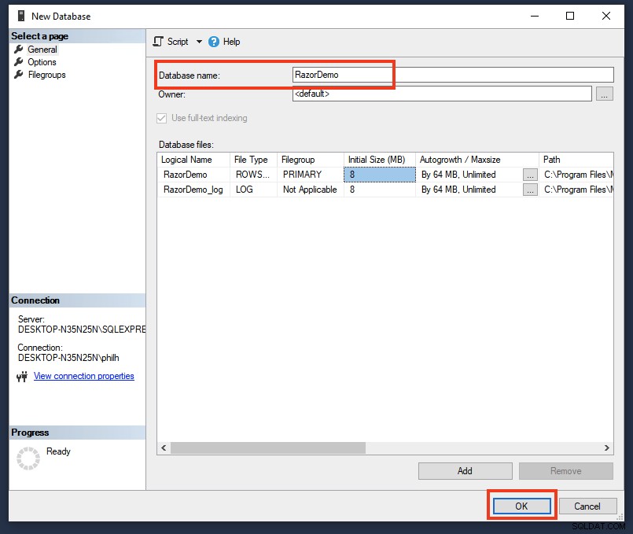Click the initial size cell for RazorDemo_log
This screenshot has height=534, width=633.
click(380, 190)
